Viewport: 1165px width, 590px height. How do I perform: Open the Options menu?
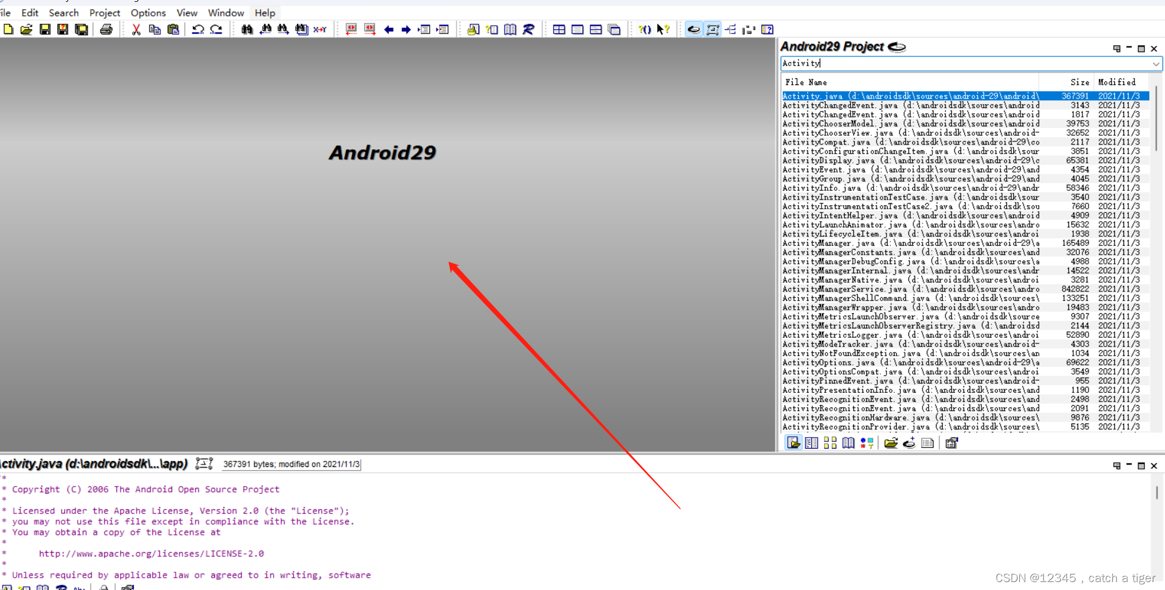coord(148,12)
